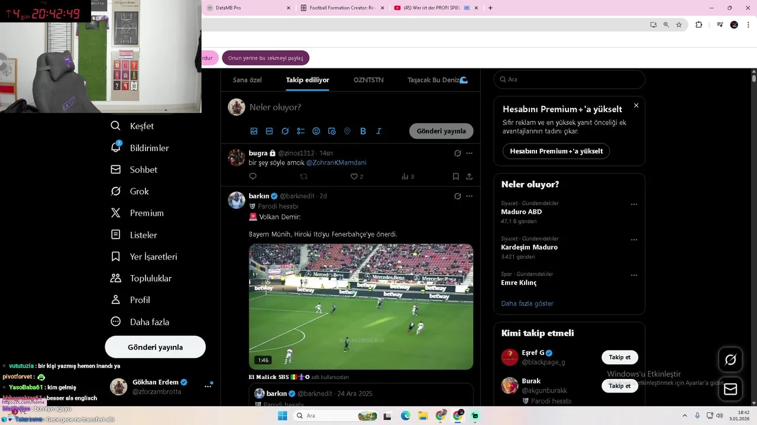This screenshot has height=425, width=757.
Task: Like bugra's post
Action: pyautogui.click(x=354, y=176)
